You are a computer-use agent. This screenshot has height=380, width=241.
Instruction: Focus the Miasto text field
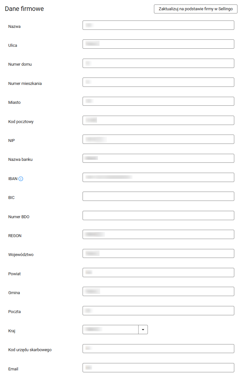pos(158,101)
